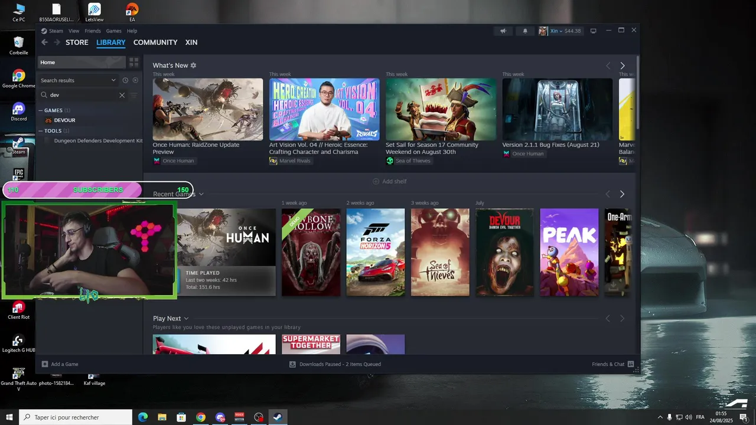Click the library search field containing dev

[83, 95]
